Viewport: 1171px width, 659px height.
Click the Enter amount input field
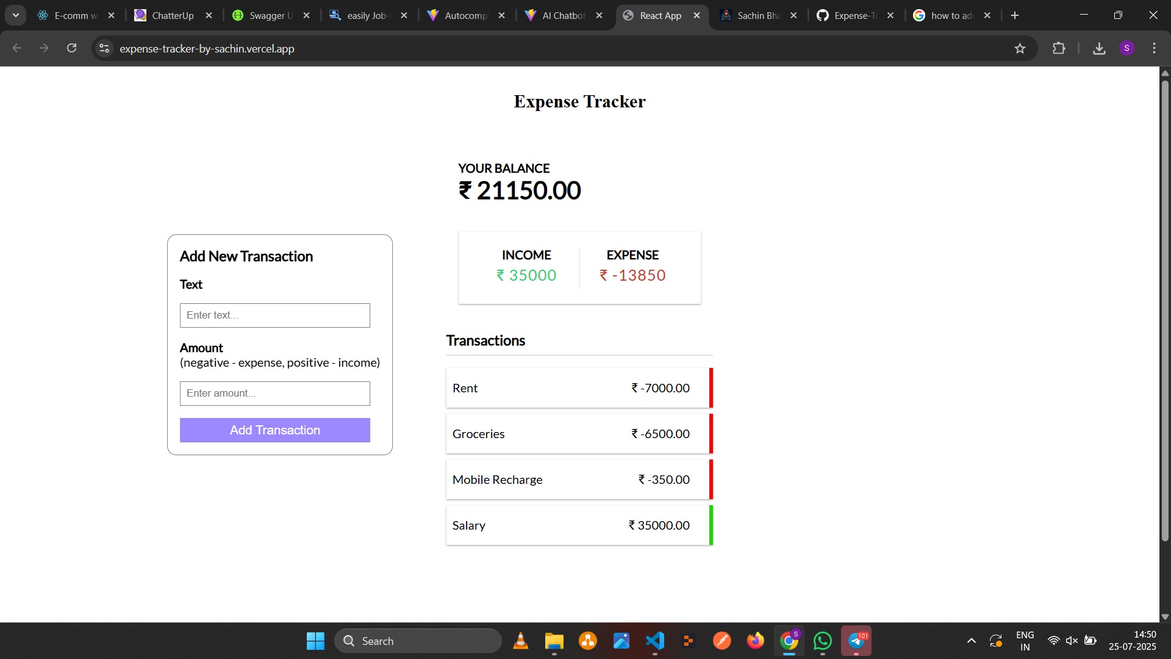[x=274, y=393]
